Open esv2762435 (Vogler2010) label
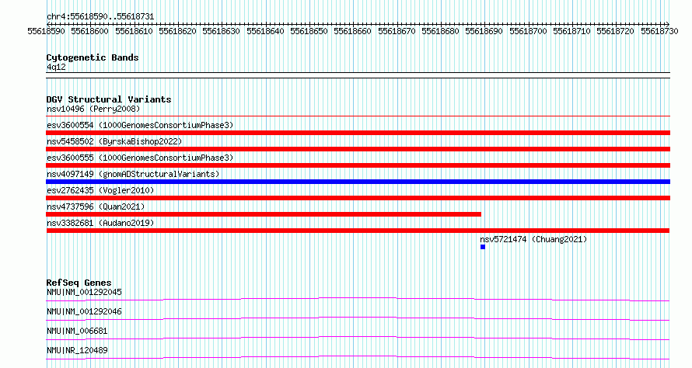The width and height of the screenshot is (692, 368). [100, 190]
